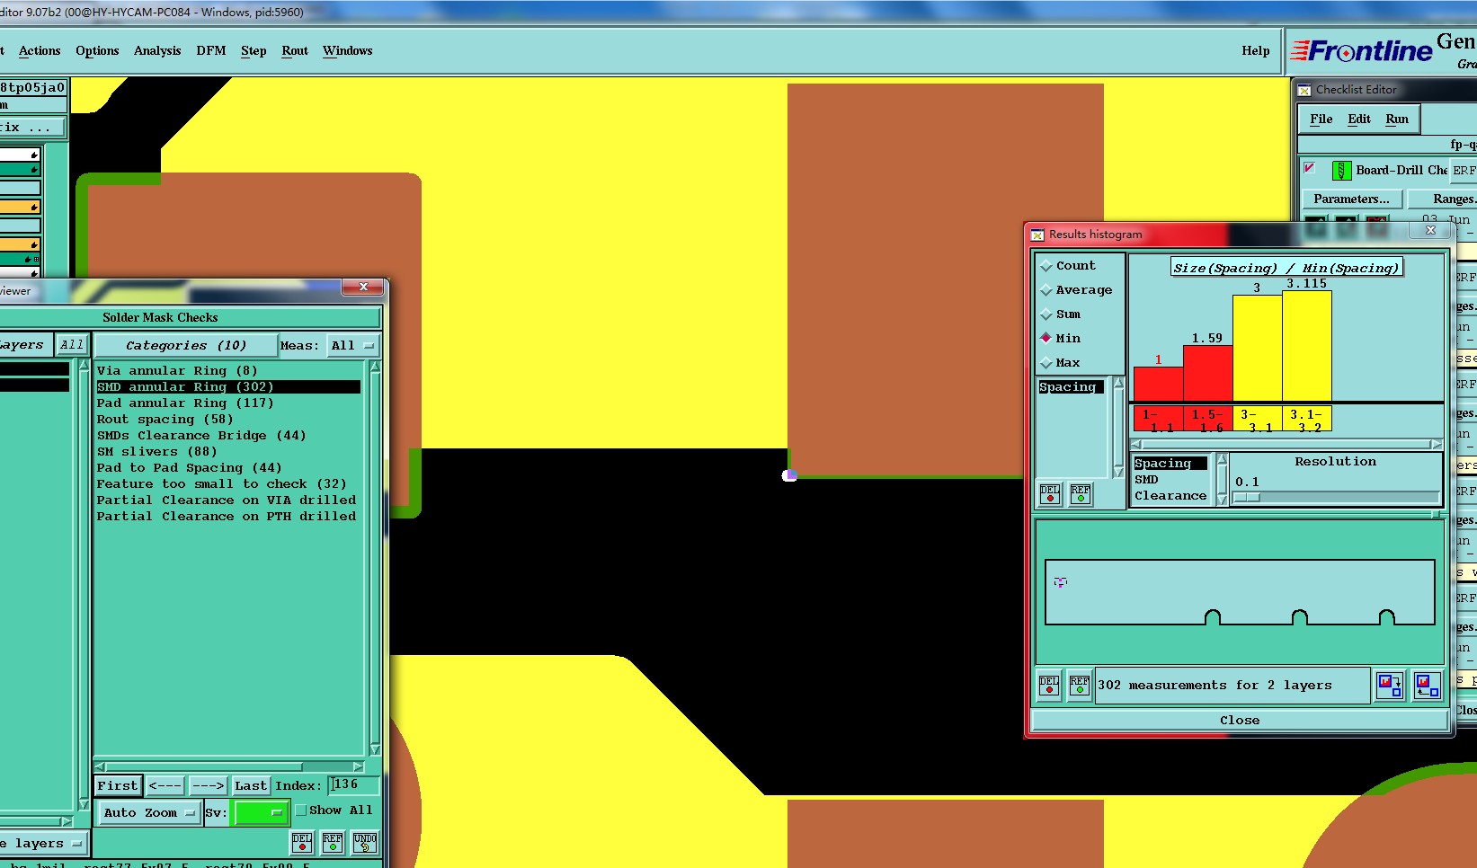Viewport: 1477px width, 868px height.
Task: Open the Windows menu
Action: (x=348, y=51)
